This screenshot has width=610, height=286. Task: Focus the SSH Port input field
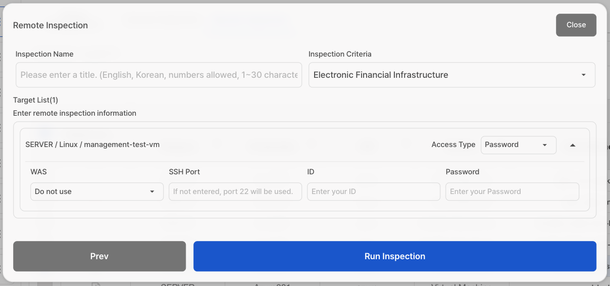pos(235,192)
